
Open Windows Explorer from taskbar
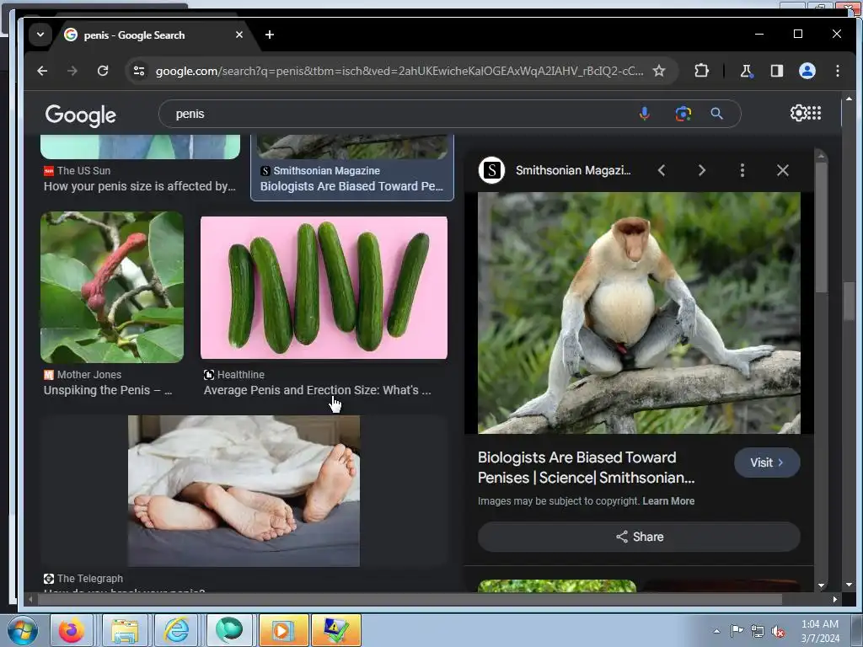click(125, 630)
